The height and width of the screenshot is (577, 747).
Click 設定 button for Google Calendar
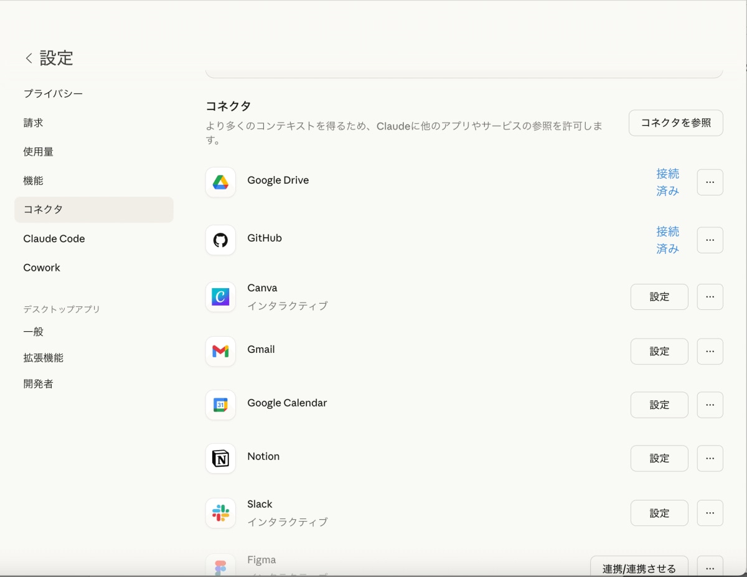pos(659,405)
